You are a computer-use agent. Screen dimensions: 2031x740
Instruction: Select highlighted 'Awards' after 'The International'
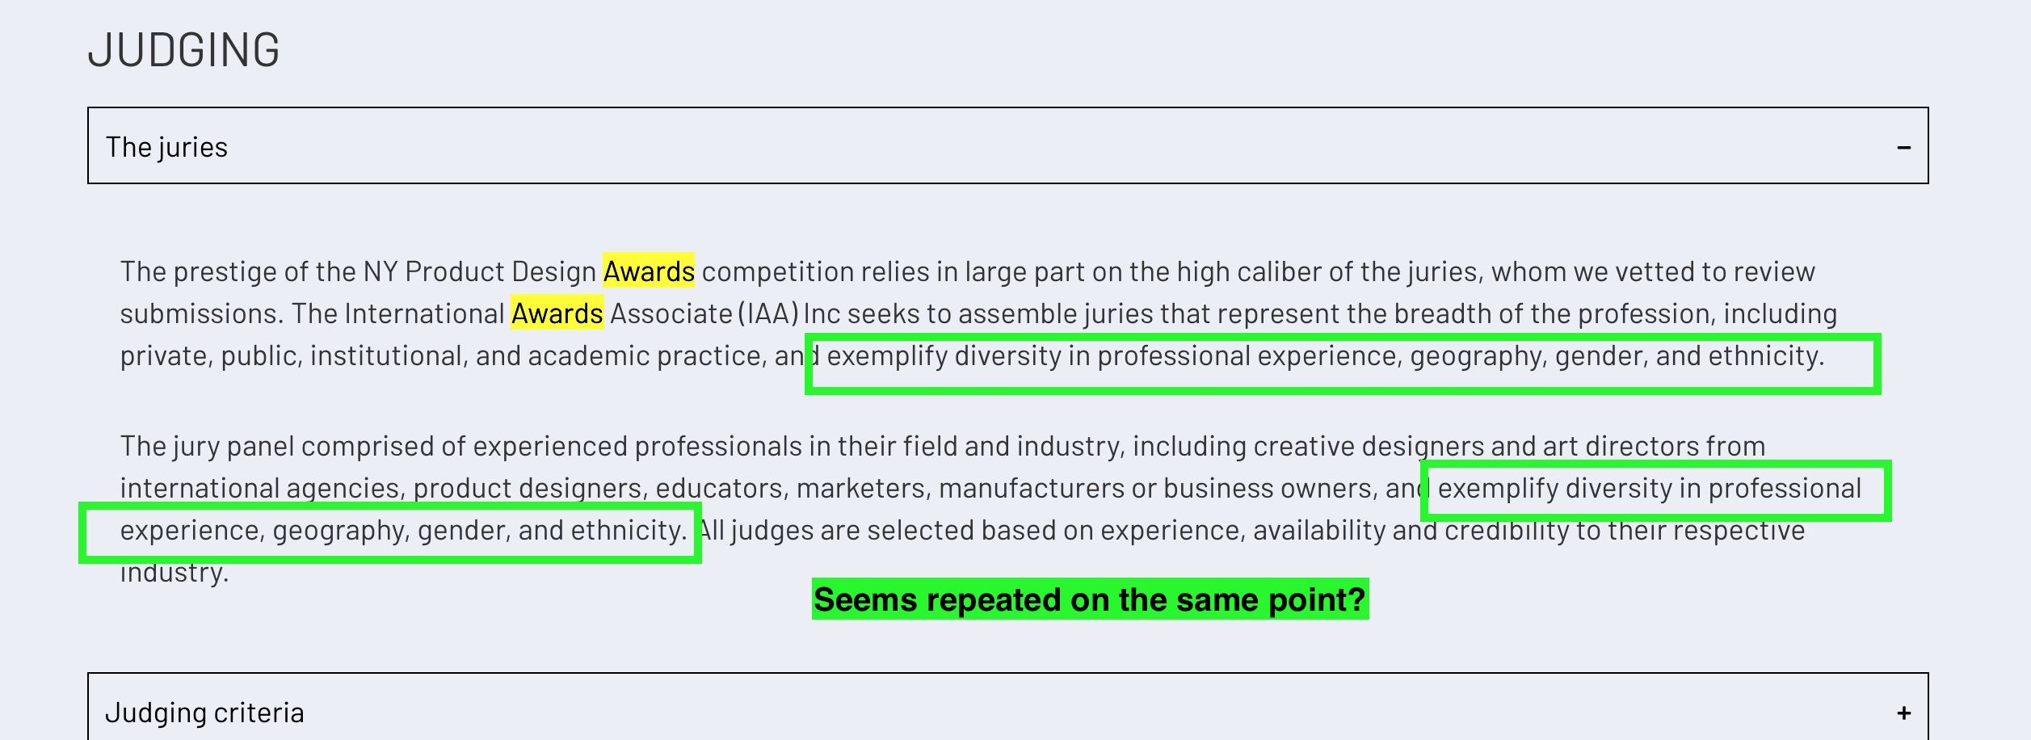coord(557,313)
